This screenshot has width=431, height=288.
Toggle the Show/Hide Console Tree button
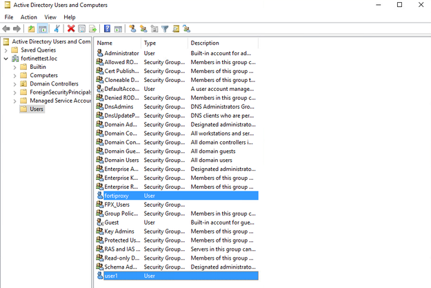tap(43, 28)
